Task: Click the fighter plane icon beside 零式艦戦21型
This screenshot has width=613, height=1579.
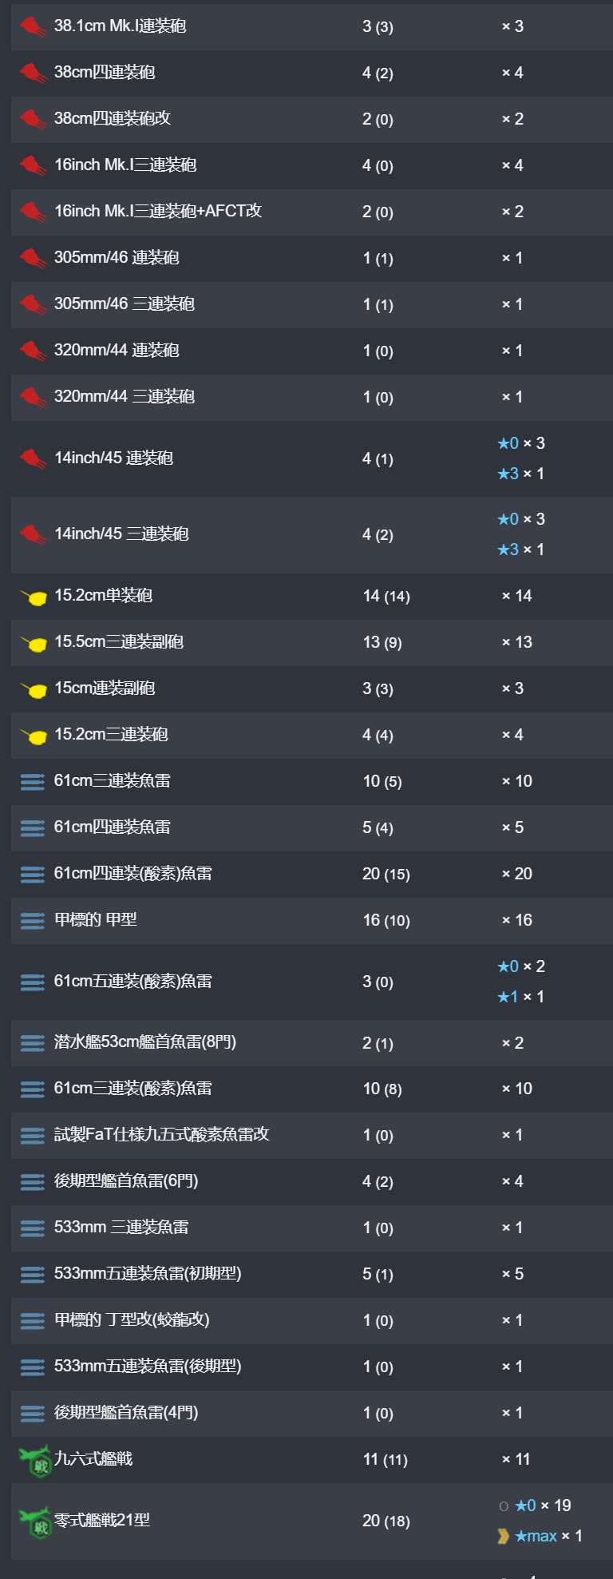Action: coord(34,1521)
